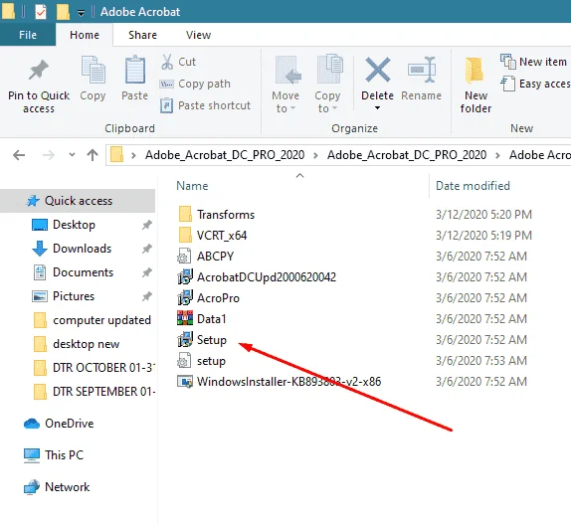Open OneDrive in navigation pane
The width and height of the screenshot is (571, 525).
click(x=59, y=424)
